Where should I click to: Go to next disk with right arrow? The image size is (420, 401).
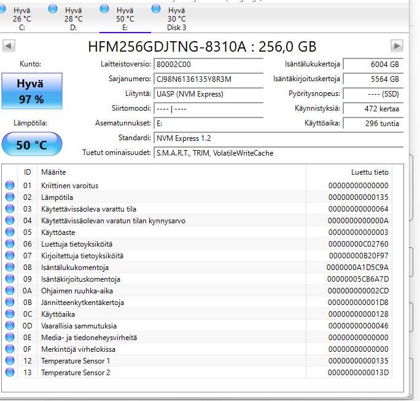tap(397, 46)
